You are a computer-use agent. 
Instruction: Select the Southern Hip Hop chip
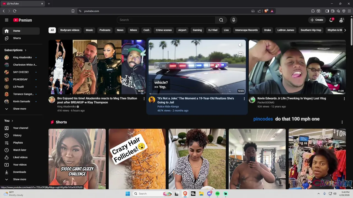pyautogui.click(x=311, y=30)
